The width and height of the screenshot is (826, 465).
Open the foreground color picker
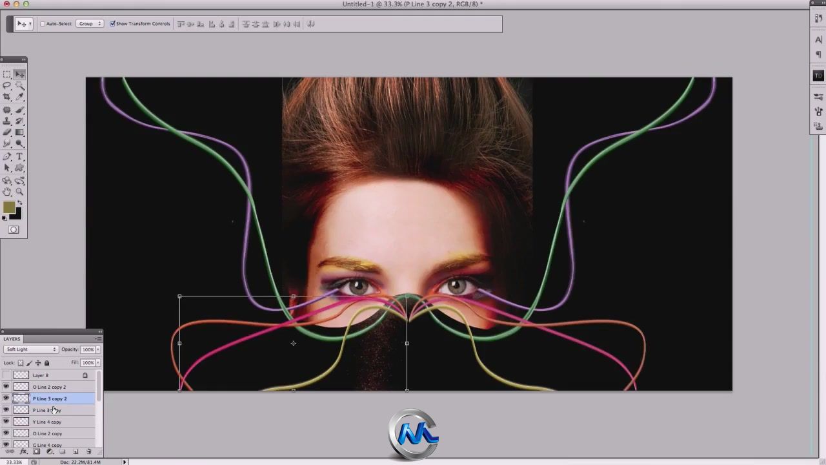8,207
